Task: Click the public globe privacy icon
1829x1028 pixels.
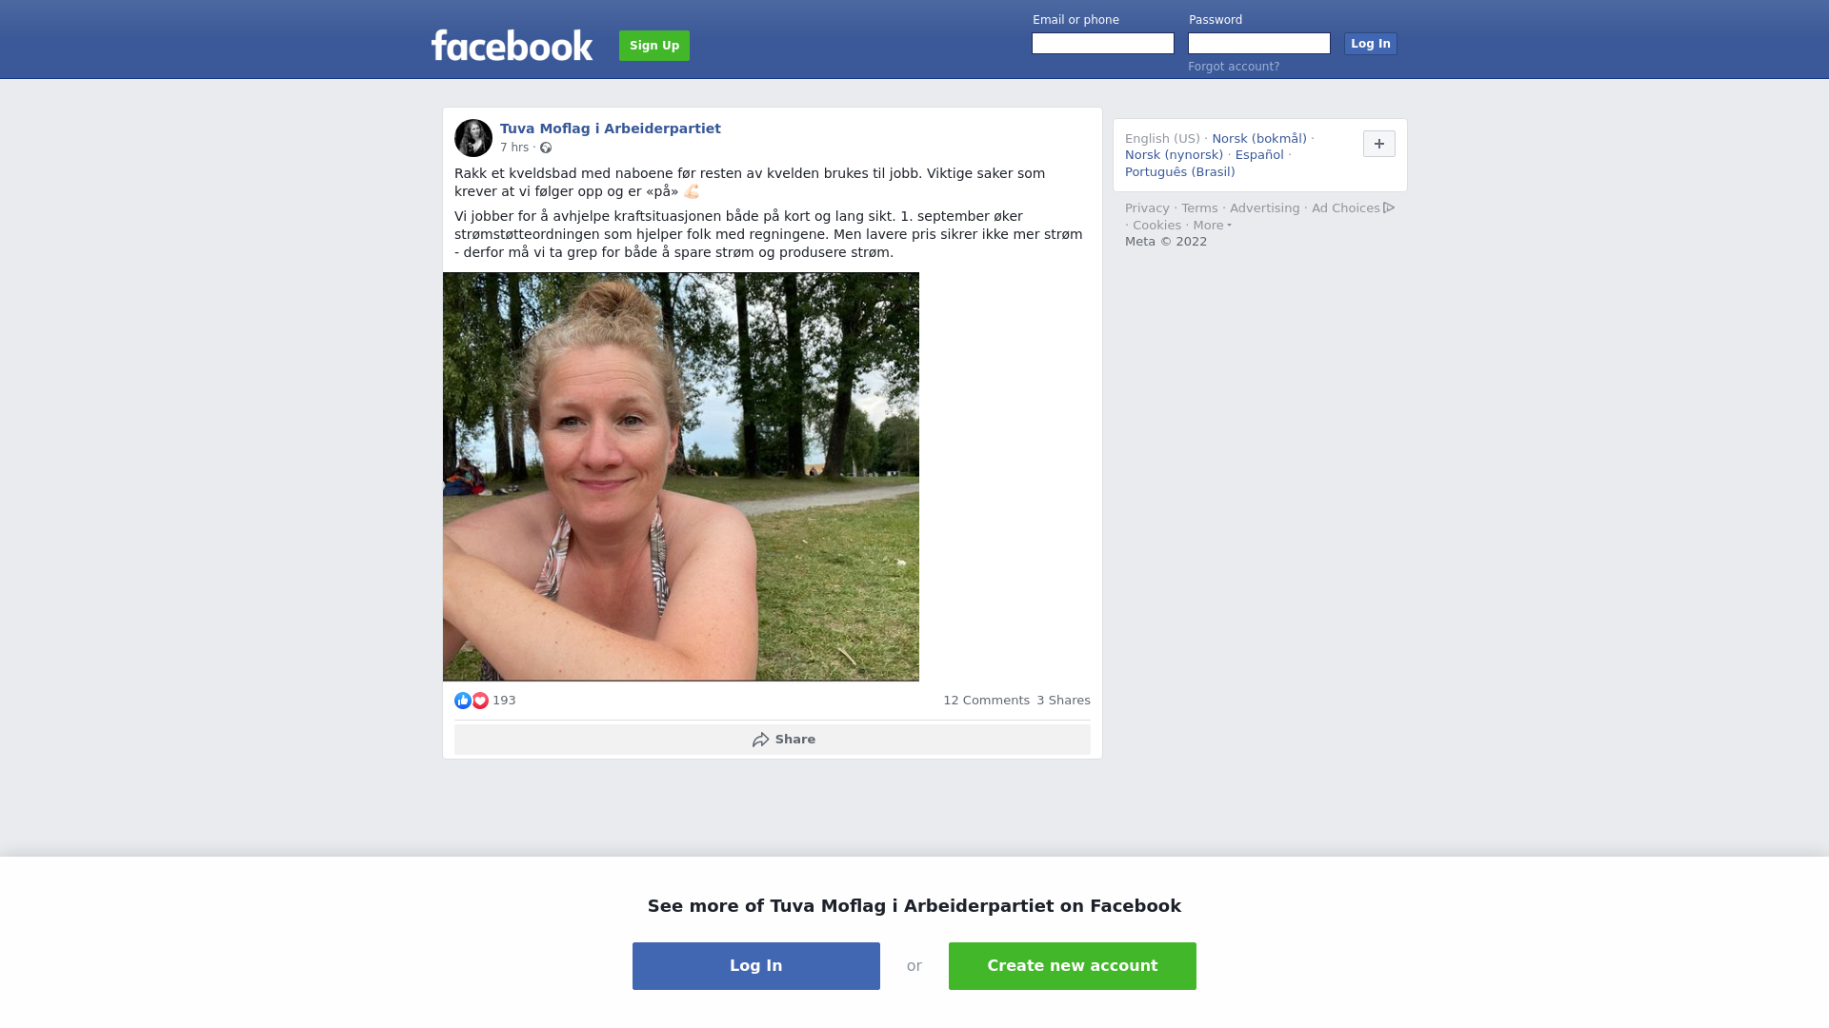Action: pyautogui.click(x=546, y=148)
